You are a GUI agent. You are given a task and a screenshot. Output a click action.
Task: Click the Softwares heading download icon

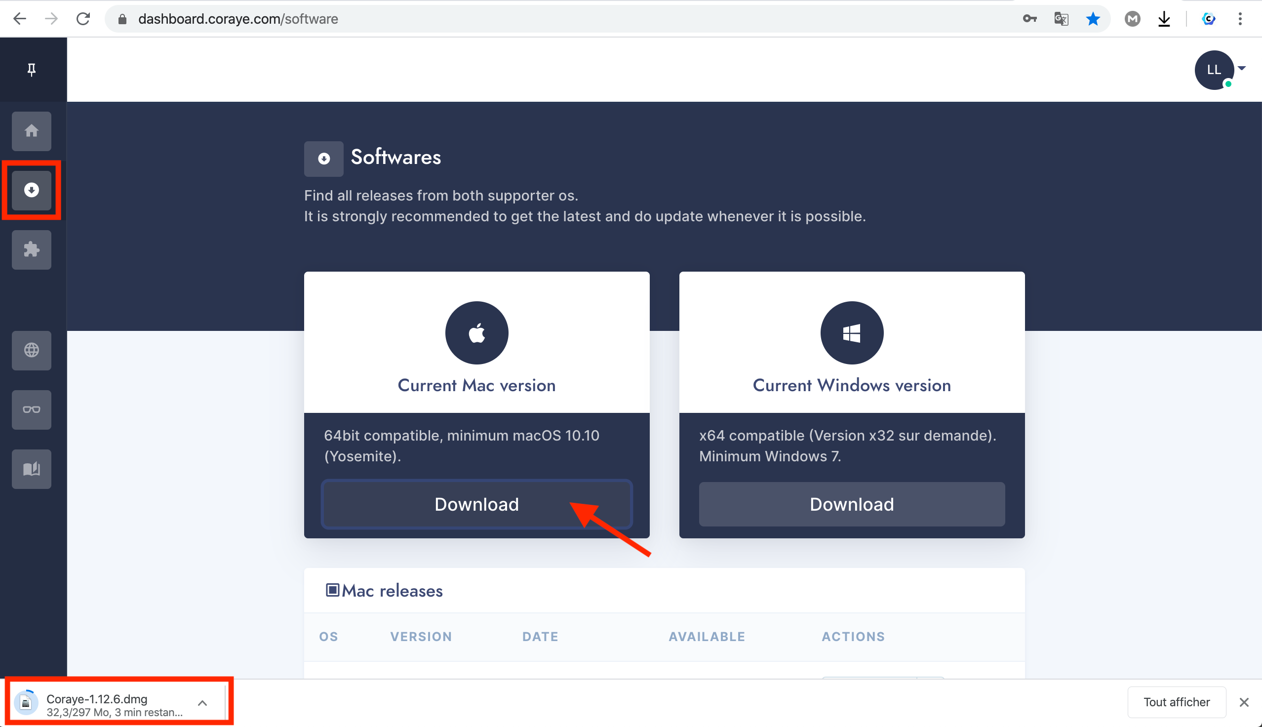pyautogui.click(x=323, y=159)
